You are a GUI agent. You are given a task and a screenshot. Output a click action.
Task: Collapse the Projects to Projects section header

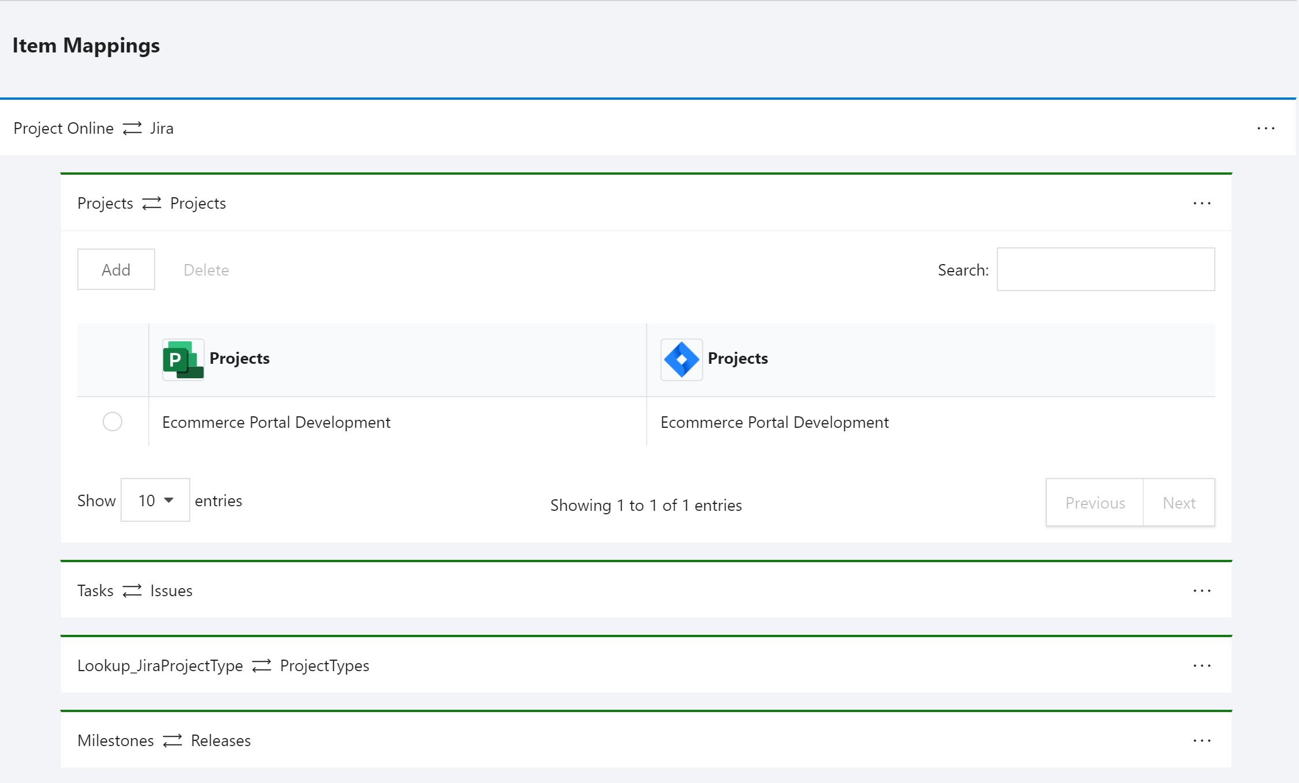coord(152,203)
